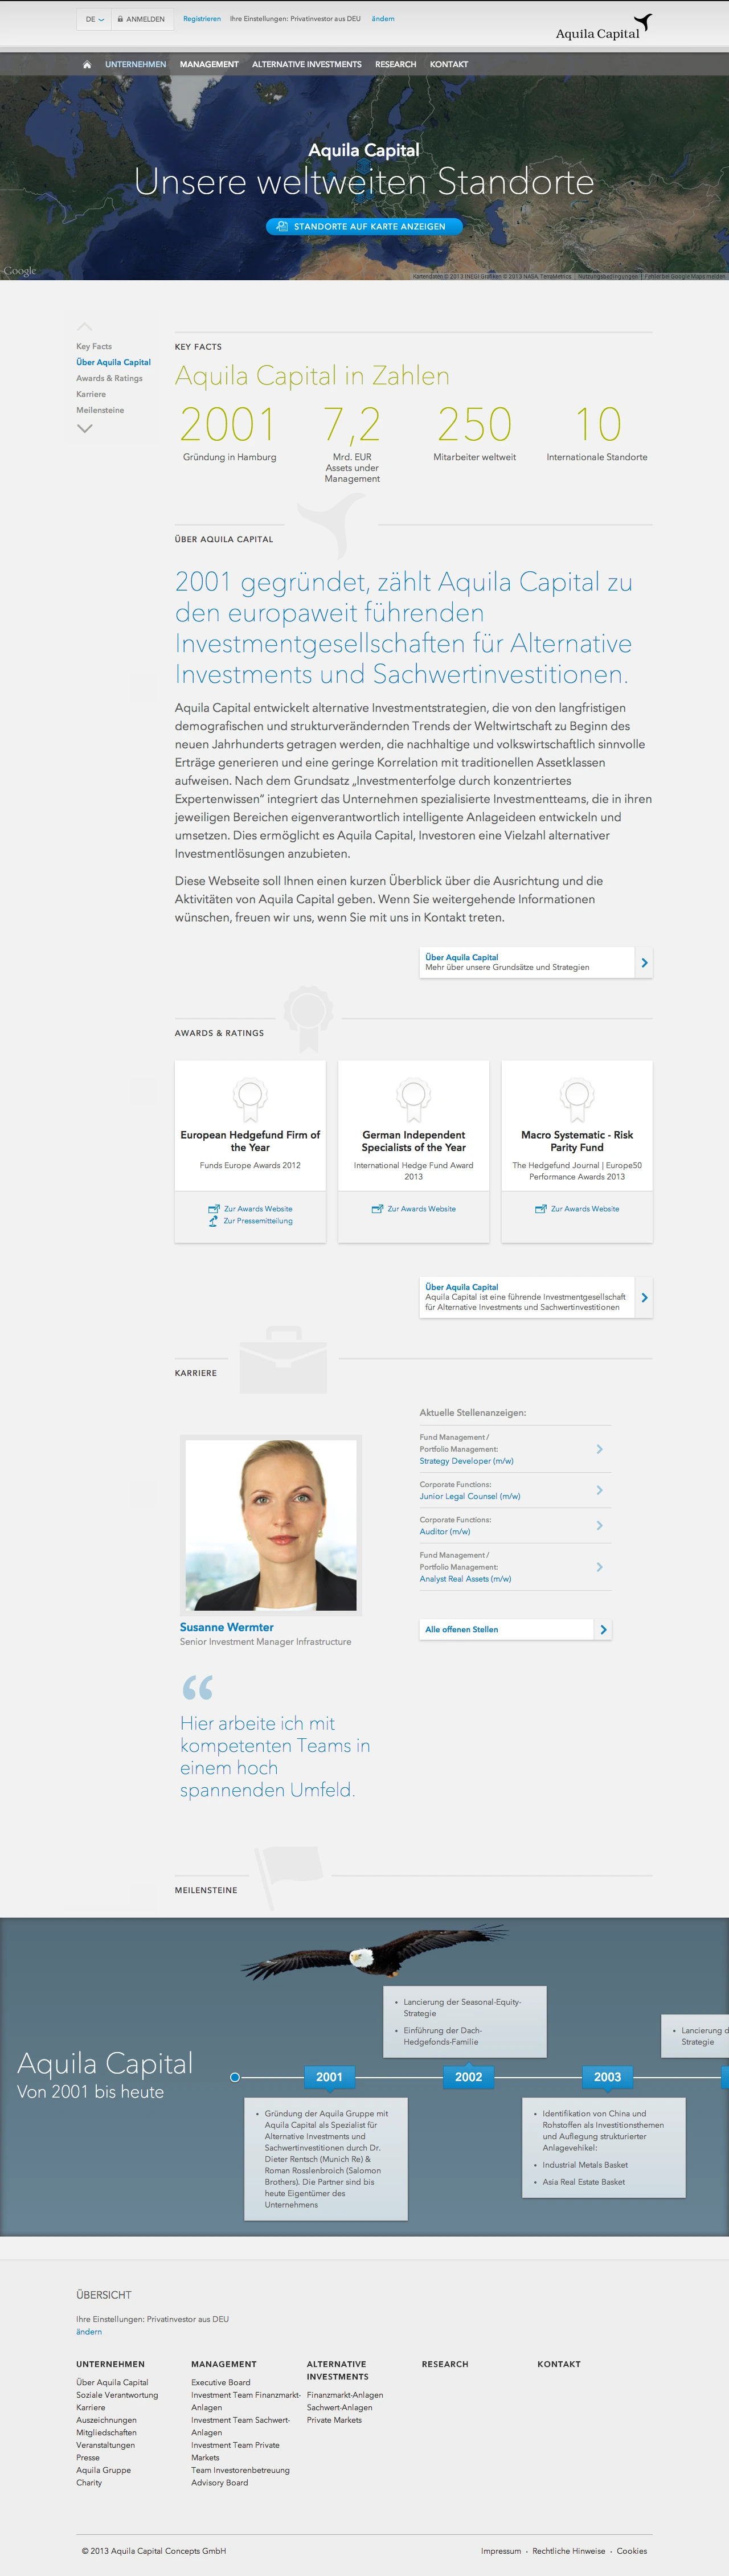
Task: Click 'ändern' link in the top bar
Action: (383, 19)
